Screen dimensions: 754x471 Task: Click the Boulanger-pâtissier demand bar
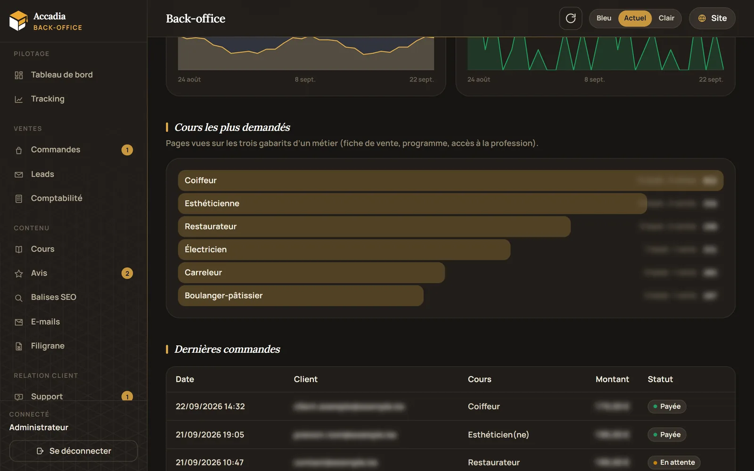[301, 296]
